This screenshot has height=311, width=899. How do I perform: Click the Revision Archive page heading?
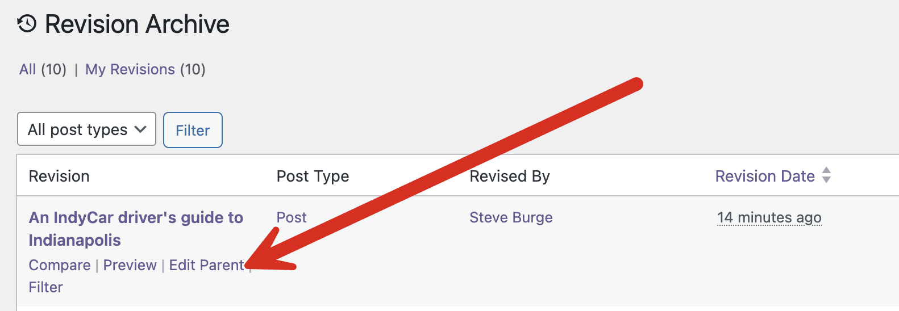(137, 24)
